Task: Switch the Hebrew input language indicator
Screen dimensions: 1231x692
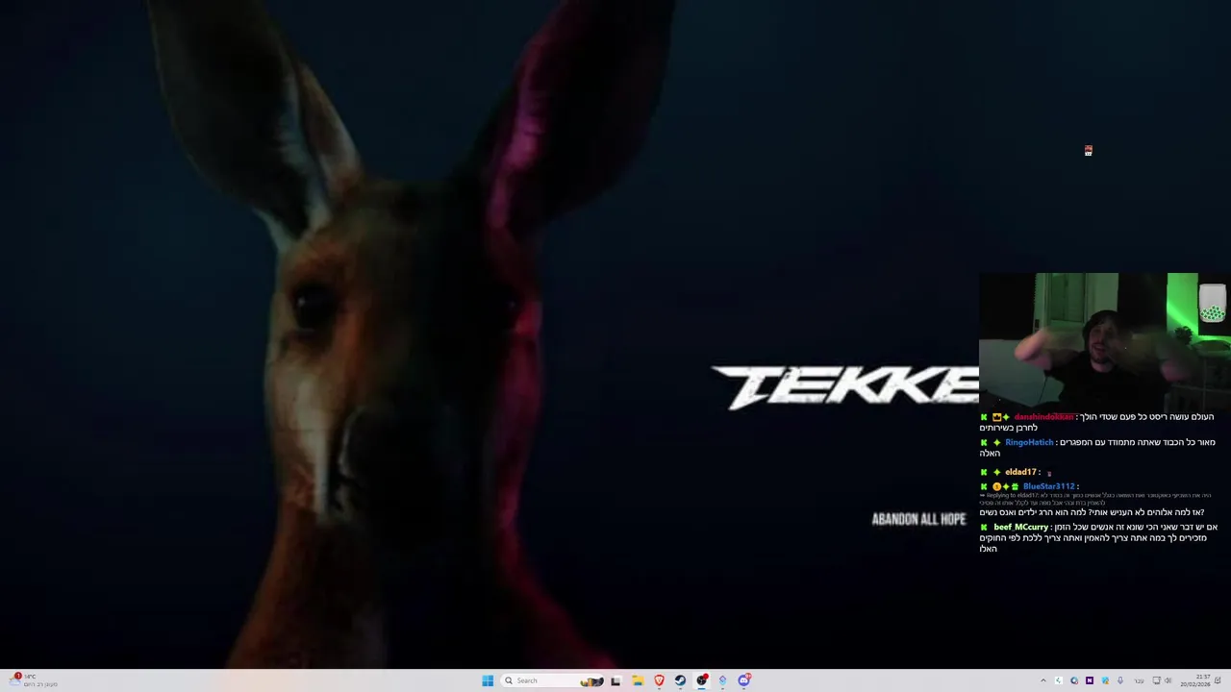Action: 1140,680
